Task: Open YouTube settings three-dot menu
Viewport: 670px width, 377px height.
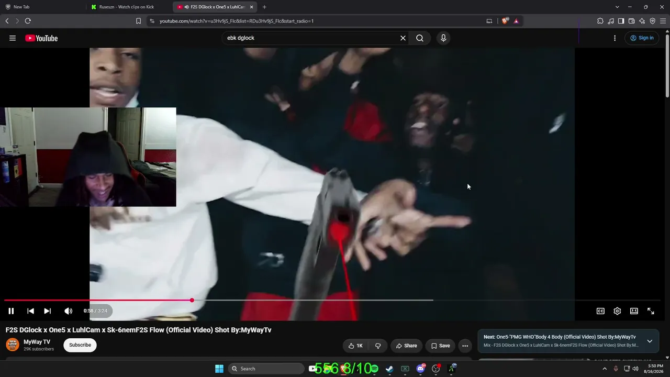Action: click(x=615, y=38)
